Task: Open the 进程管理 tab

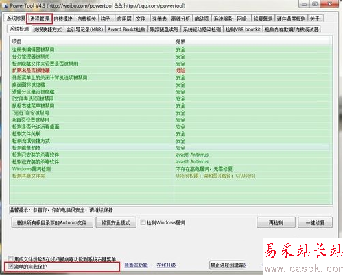Action: click(39, 18)
